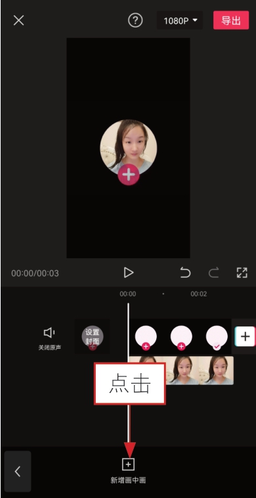Viewport: 256px width, 498px height.
Task: Redo the last undone edit
Action: coord(213,273)
